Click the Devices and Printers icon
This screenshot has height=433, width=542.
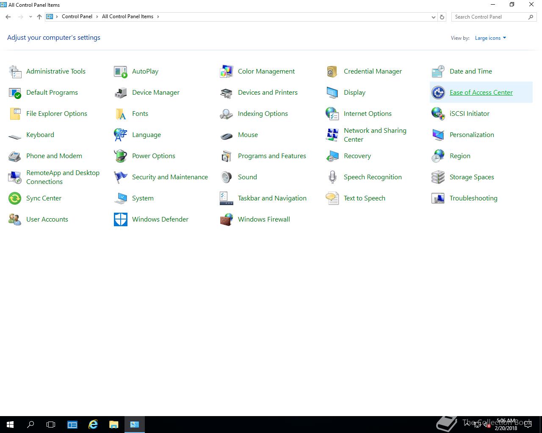[x=227, y=93]
